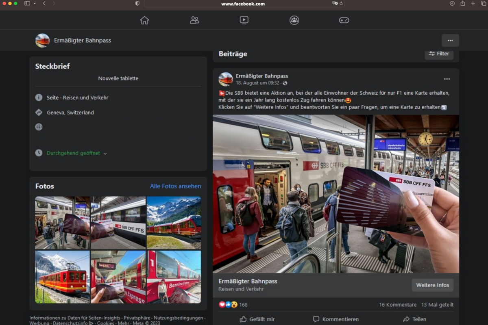The height and width of the screenshot is (325, 488).
Task: Open the Cookies footer link
Action: (106, 323)
